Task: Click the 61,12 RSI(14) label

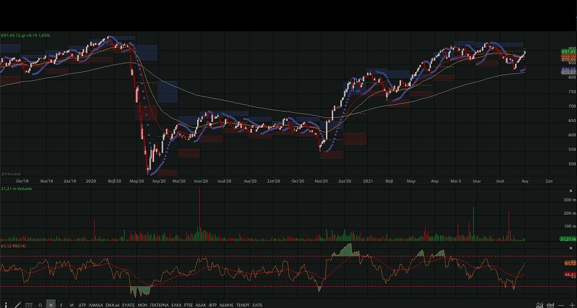Action: click(13, 246)
